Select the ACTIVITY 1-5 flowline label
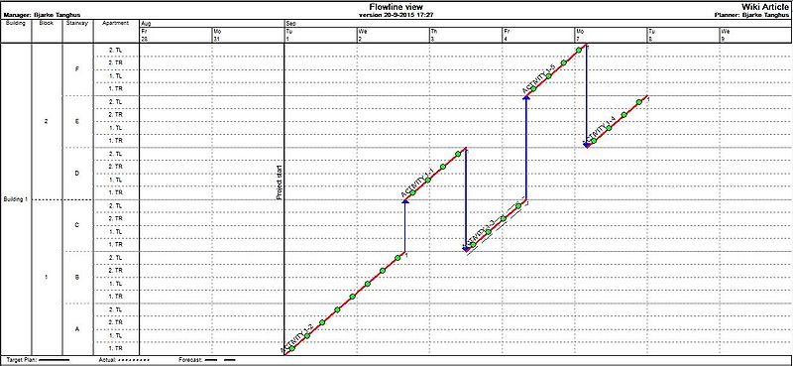793x366 pixels. point(539,79)
